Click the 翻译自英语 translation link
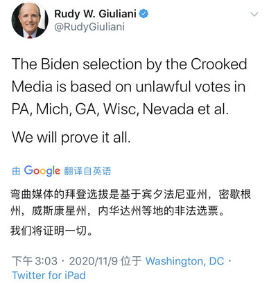The height and width of the screenshot is (286, 269). tap(87, 171)
